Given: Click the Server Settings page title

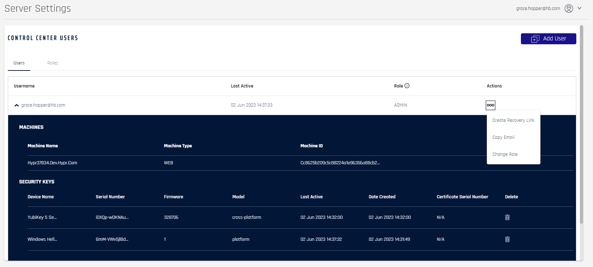Looking at the screenshot, I should (38, 8).
